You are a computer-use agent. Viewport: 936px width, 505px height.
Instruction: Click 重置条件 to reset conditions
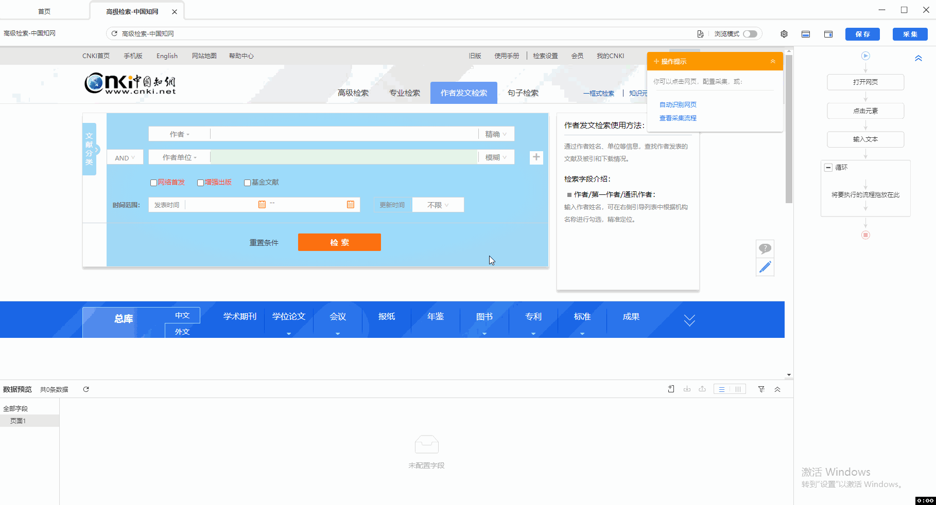264,243
